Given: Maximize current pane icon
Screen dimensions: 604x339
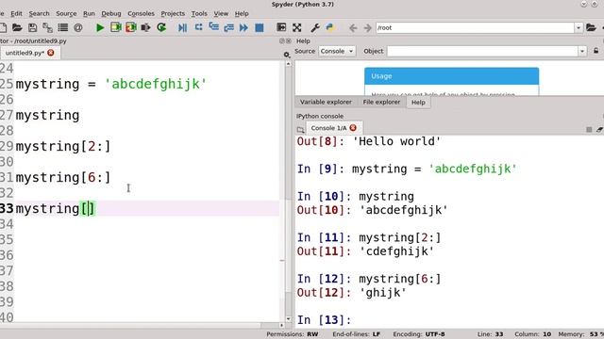Looking at the screenshot, I should (281, 27).
